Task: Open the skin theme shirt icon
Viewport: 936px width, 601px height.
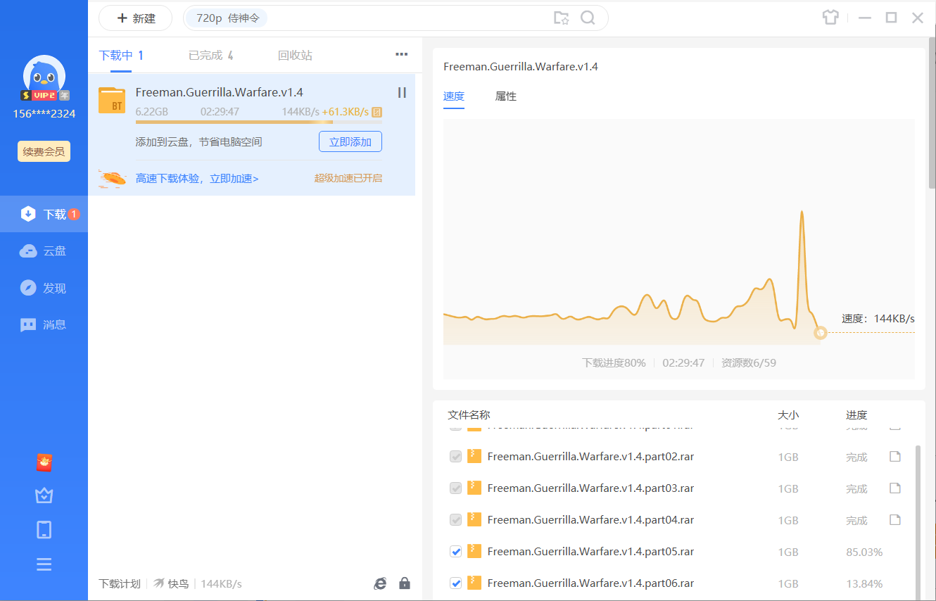Action: coord(830,18)
